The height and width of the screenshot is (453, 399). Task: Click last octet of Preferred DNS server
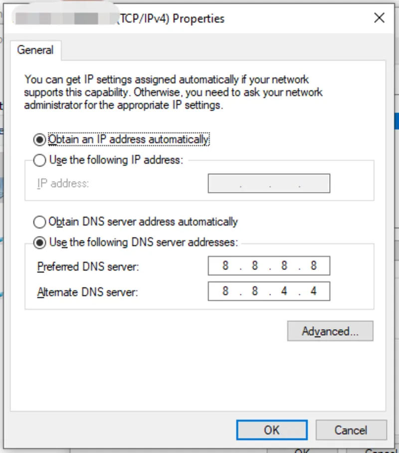(314, 266)
